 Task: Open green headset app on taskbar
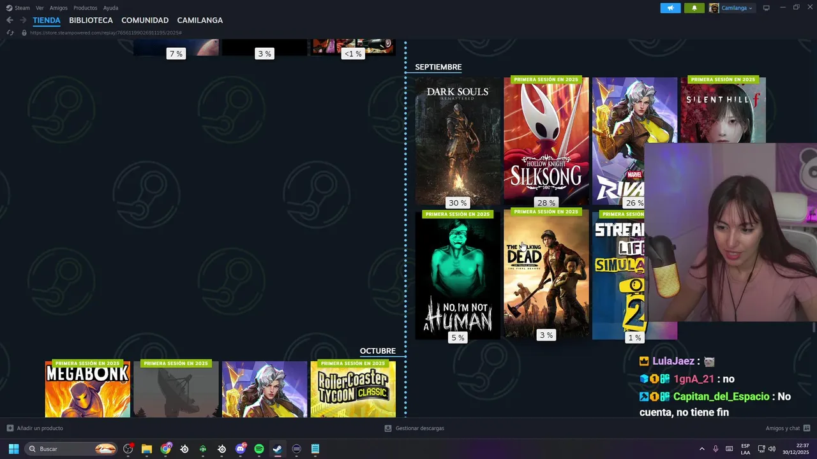tap(203, 449)
